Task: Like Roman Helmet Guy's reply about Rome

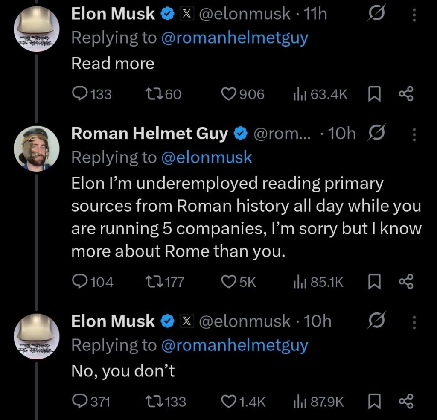Action: coord(229,281)
